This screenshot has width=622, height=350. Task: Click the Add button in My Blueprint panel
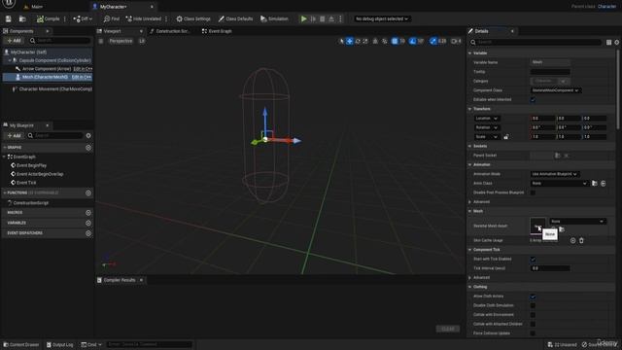pos(14,136)
